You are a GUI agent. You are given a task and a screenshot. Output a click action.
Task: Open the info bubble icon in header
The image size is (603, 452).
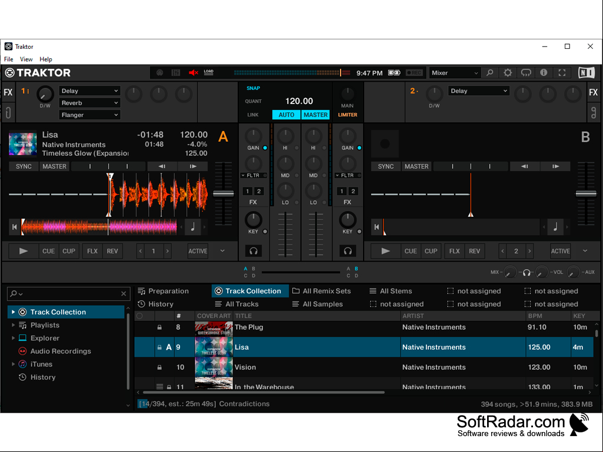[544, 73]
